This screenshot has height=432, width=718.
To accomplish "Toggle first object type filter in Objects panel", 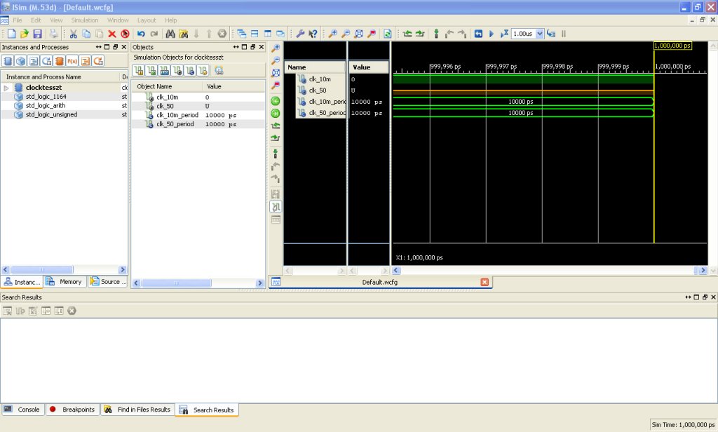I will coord(138,70).
